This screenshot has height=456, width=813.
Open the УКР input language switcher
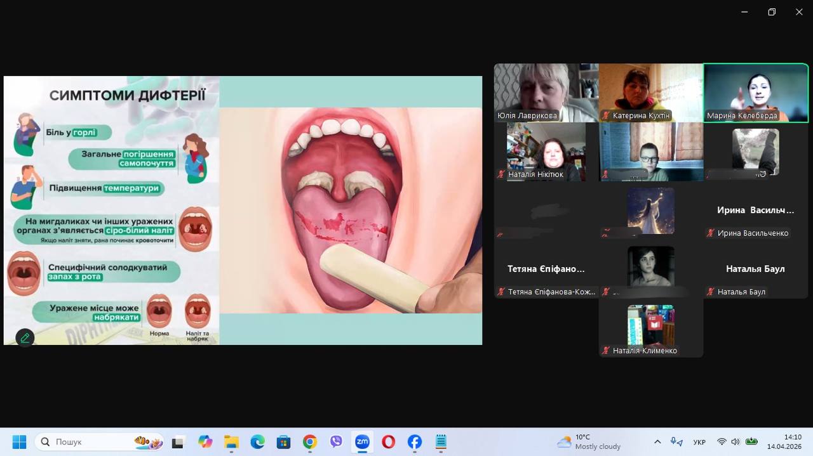coord(699,442)
